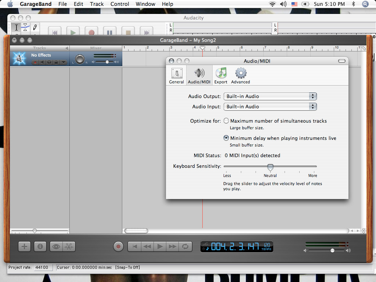Open the File menu
This screenshot has height=282, width=376.
click(62, 4)
